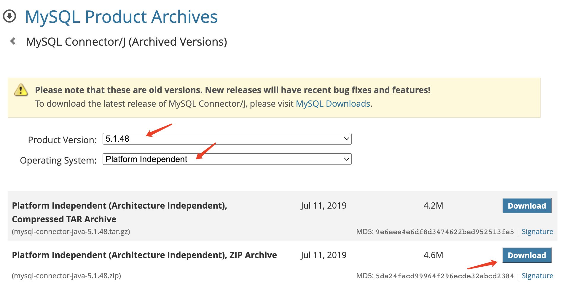Click the MySQL Connector/J (Archived Versions) title
Viewport: 564px width, 288px height.
pos(127,42)
